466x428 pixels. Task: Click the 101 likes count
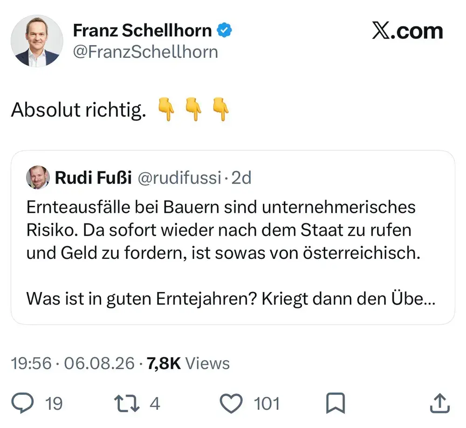[x=267, y=403]
